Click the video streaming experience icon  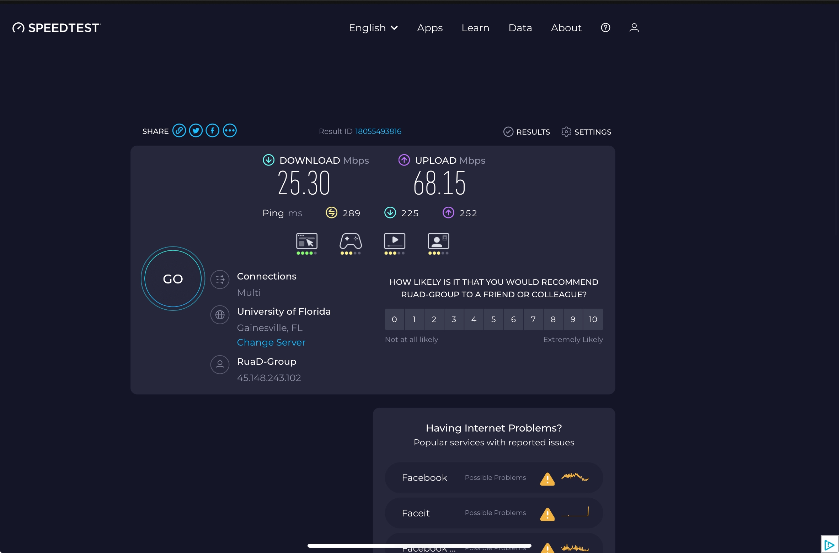[x=395, y=244]
